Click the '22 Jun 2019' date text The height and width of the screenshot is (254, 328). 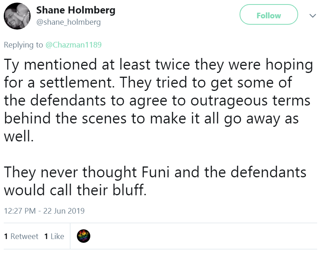coord(64,211)
